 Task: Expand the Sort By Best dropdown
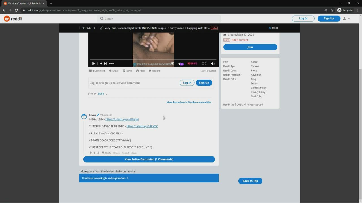(x=103, y=94)
